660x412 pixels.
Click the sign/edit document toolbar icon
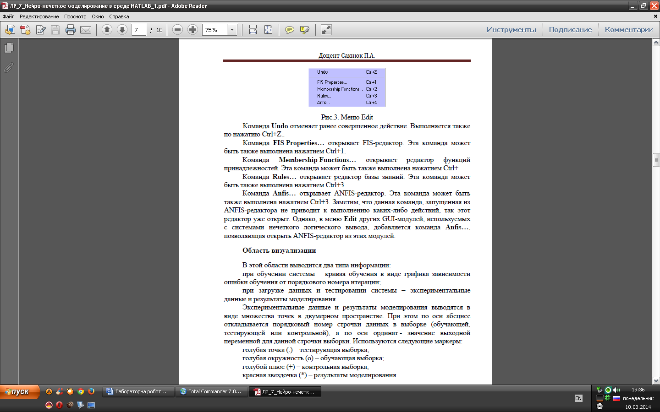[41, 30]
